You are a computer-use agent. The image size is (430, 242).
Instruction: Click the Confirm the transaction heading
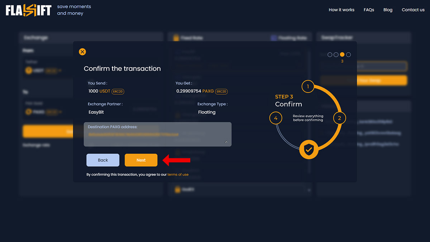point(122,68)
